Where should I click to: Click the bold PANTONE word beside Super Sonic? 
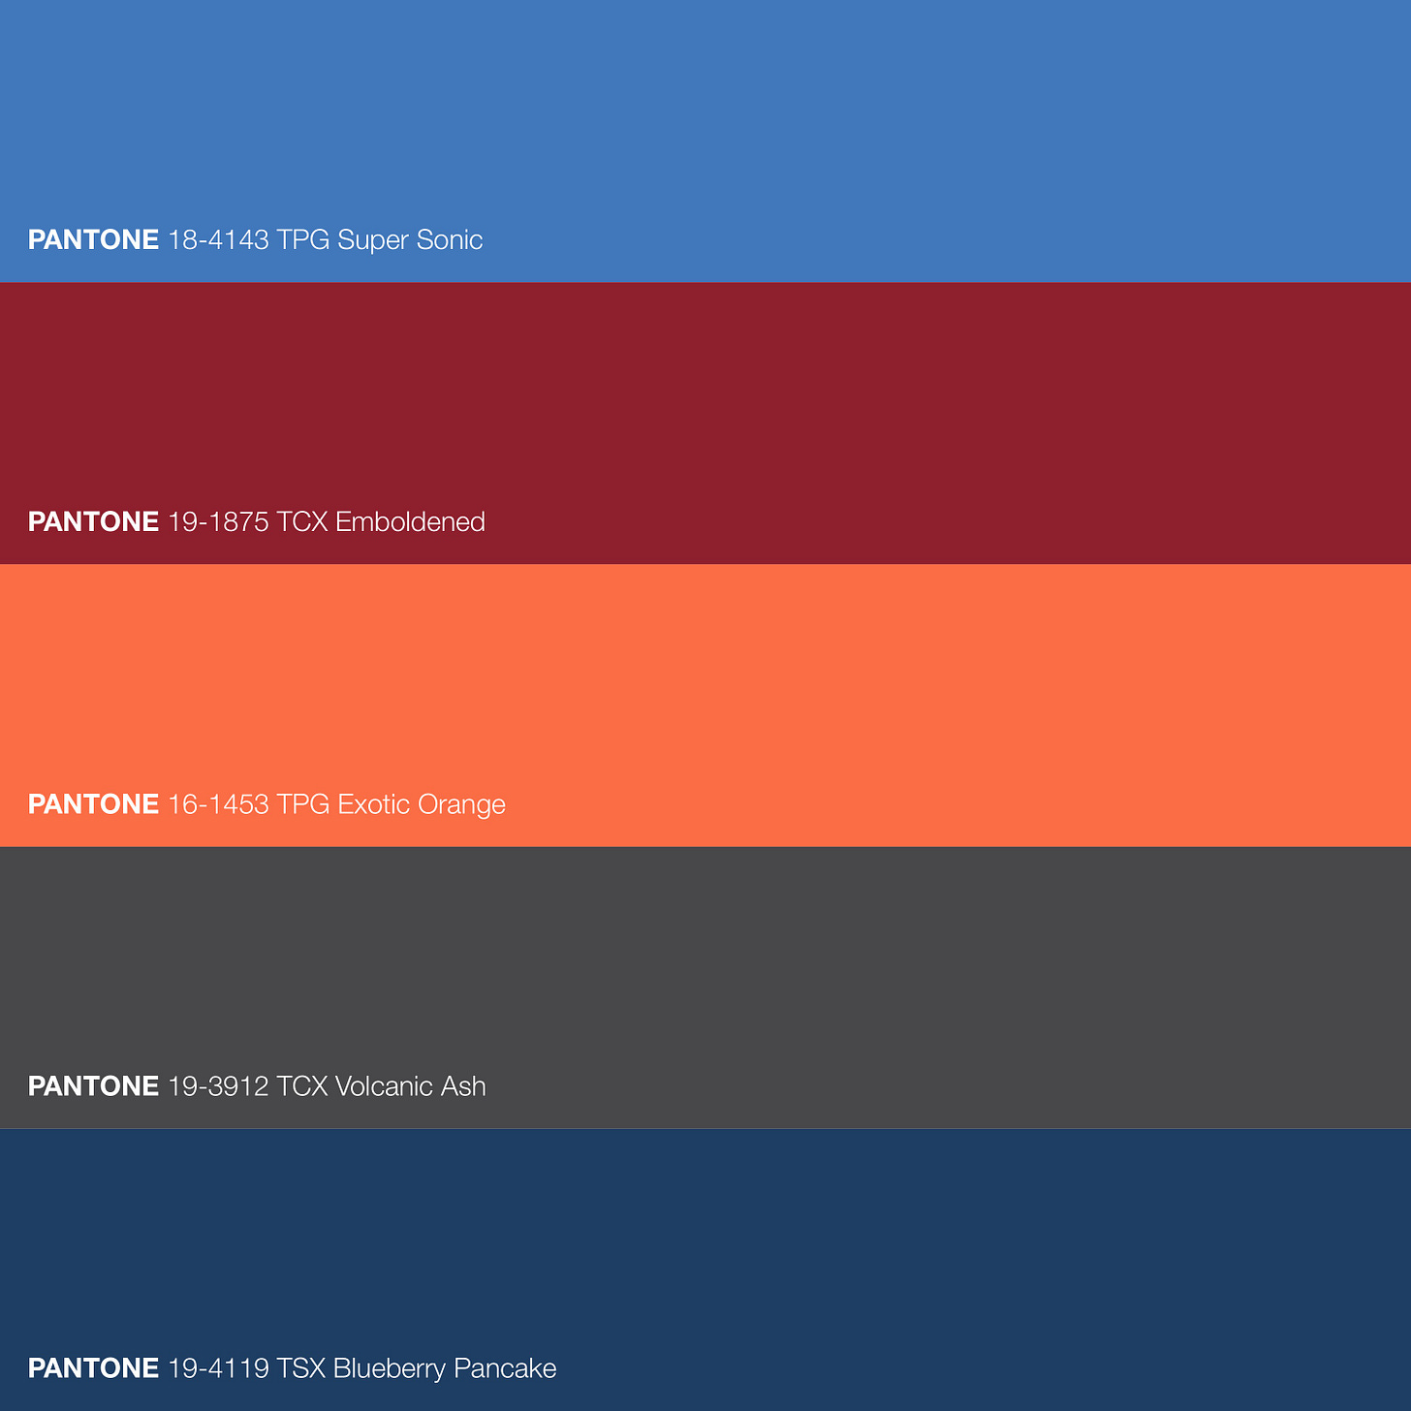tap(93, 240)
